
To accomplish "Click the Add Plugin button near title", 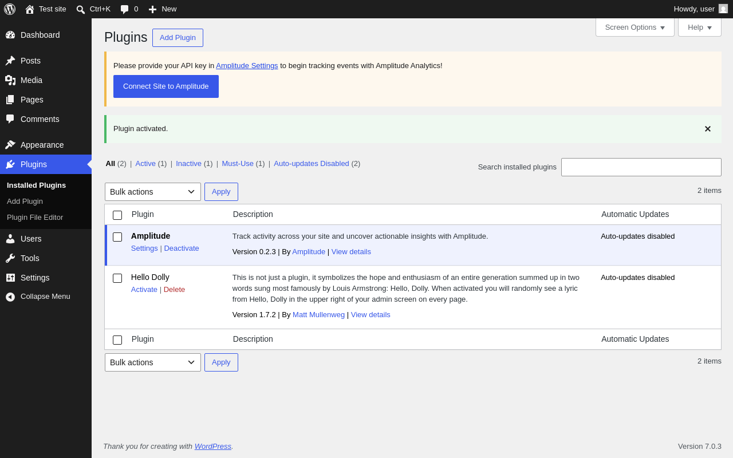I will pos(178,38).
